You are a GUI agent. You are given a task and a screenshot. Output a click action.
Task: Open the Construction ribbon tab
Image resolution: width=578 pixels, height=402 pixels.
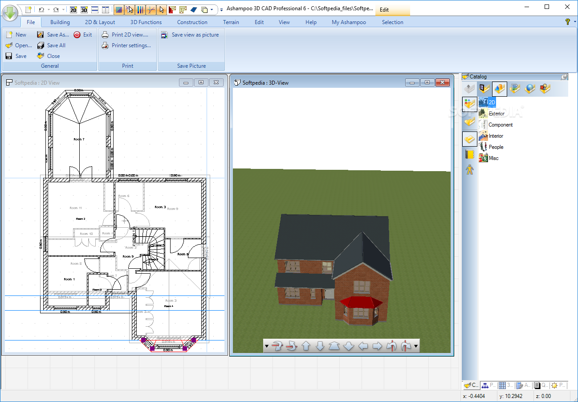pos(192,22)
